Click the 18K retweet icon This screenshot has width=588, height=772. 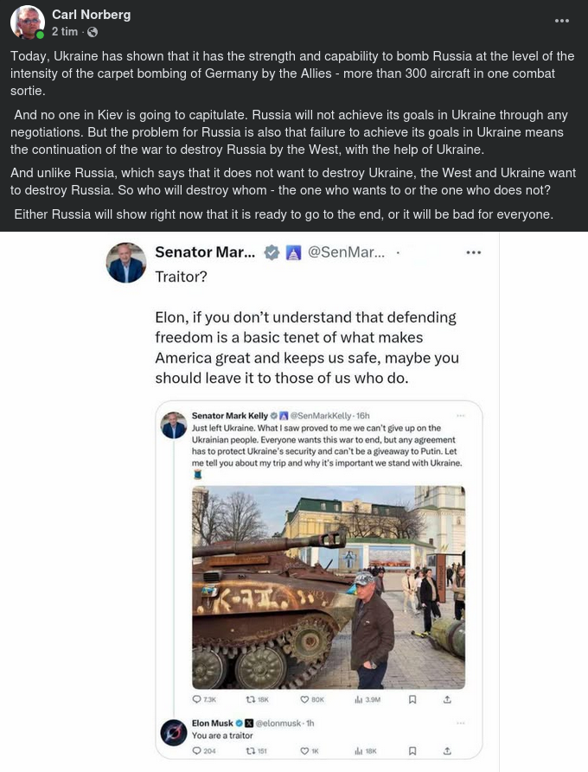pyautogui.click(x=252, y=699)
